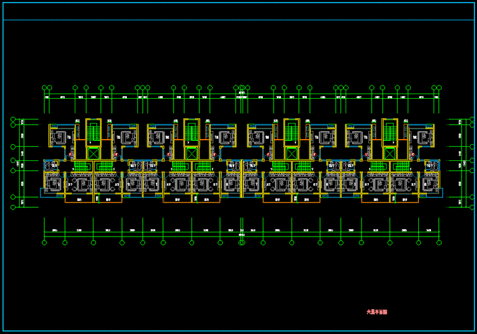Click the overall dimension text on bottom dimension line
The height and width of the screenshot is (334, 477).
pyautogui.click(x=242, y=235)
